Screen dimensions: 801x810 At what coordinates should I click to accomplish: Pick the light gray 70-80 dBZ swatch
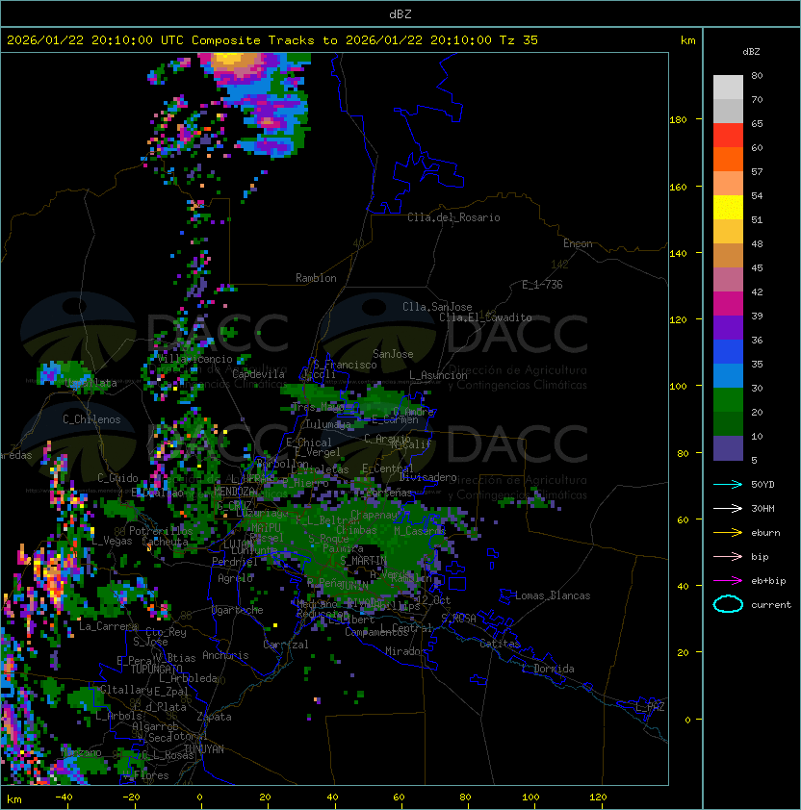click(728, 88)
